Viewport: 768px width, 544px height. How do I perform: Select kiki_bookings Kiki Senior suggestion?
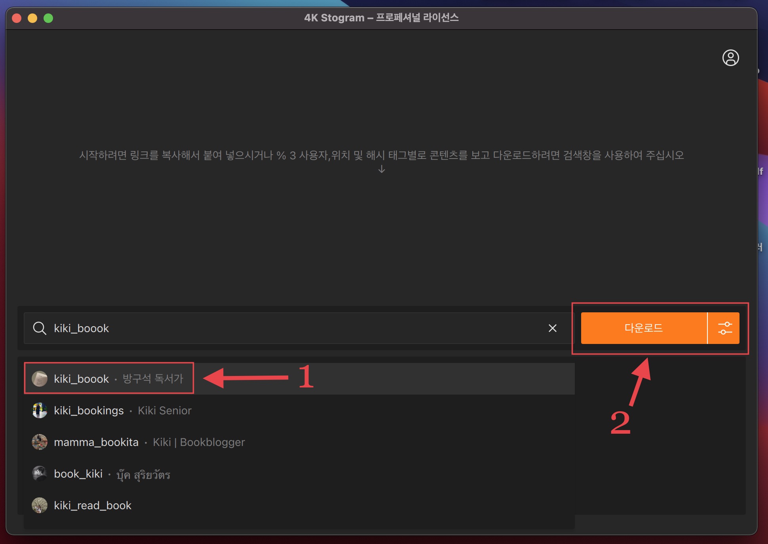pyautogui.click(x=123, y=410)
